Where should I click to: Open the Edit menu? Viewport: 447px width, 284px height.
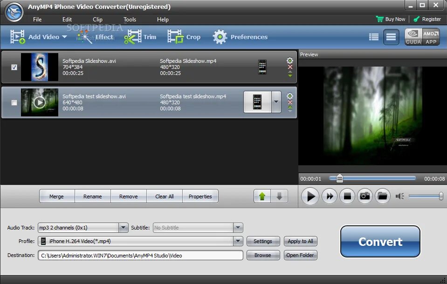(67, 20)
